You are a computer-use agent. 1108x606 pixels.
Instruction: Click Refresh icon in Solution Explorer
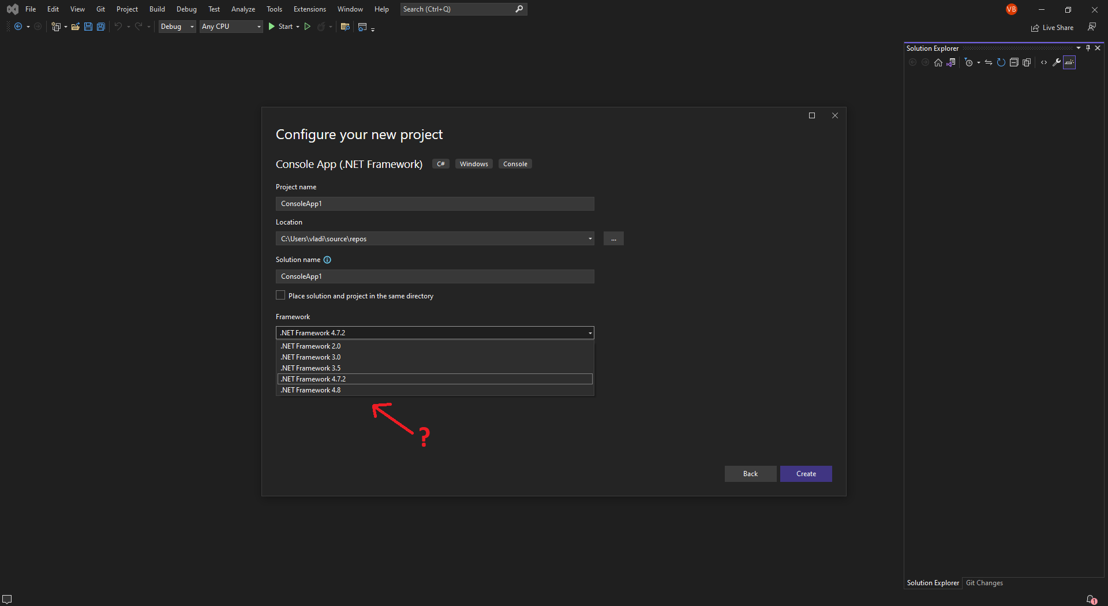point(1001,62)
